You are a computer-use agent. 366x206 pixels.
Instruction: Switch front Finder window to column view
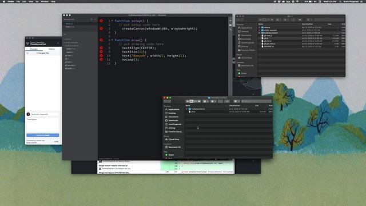pyautogui.click(x=195, y=101)
